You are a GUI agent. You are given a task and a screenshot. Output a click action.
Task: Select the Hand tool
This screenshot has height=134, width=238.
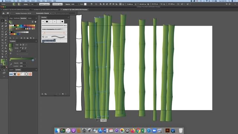pyautogui.click(x=3, y=57)
